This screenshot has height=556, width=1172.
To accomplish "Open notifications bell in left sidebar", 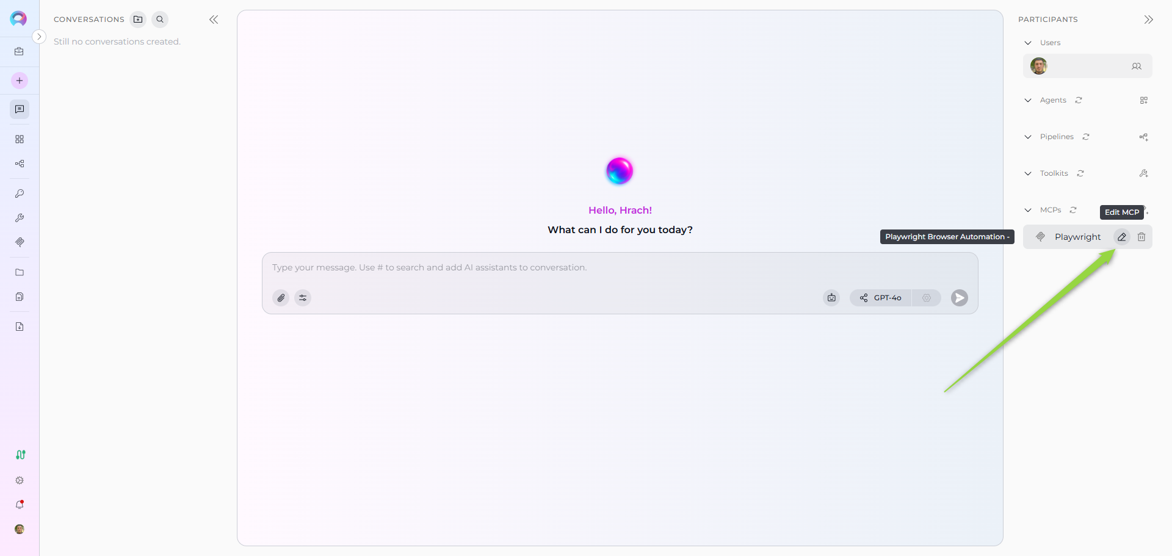I will (x=20, y=505).
